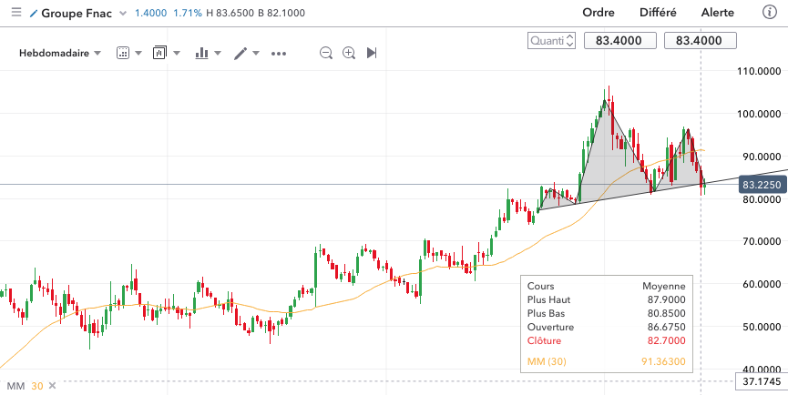The height and width of the screenshot is (395, 788).
Task: Expand the arrow next to stacked chart icon
Action: pos(177,53)
